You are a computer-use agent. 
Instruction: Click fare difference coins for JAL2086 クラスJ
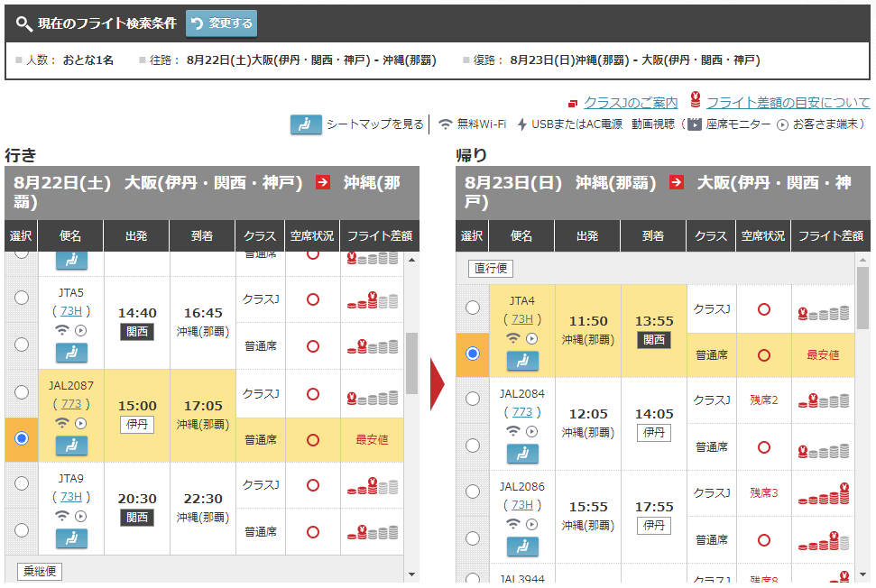[824, 493]
